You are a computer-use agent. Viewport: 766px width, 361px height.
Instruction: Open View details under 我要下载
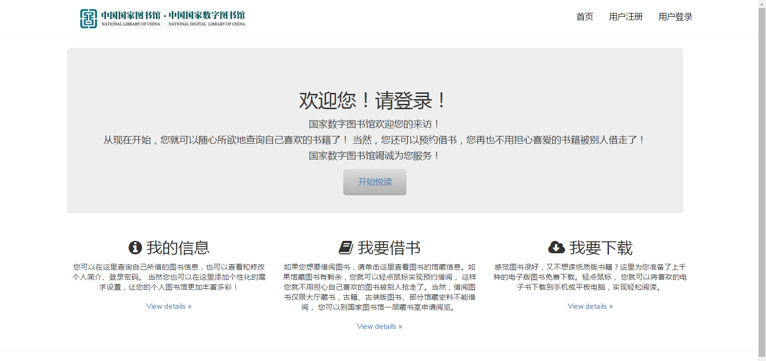click(x=590, y=306)
